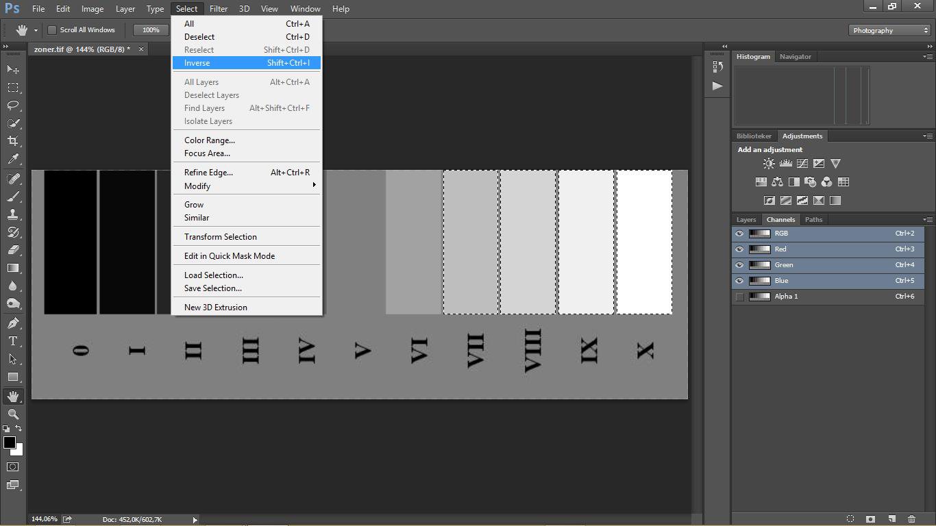Open the Photography workspace dropdown
The height and width of the screenshot is (526, 936).
tap(889, 30)
